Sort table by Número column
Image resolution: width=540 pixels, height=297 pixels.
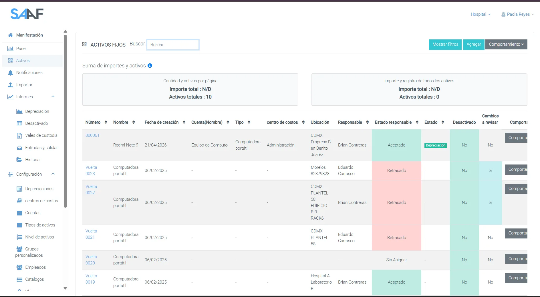pyautogui.click(x=106, y=122)
